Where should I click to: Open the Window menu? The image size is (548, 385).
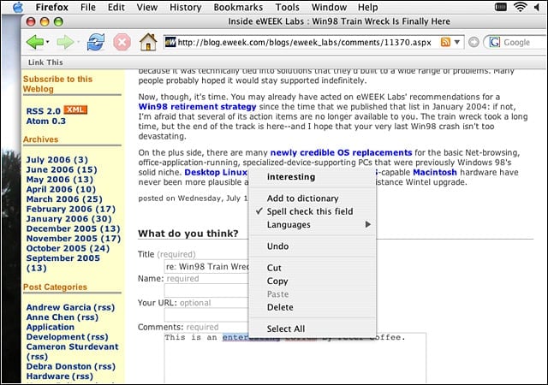point(329,7)
